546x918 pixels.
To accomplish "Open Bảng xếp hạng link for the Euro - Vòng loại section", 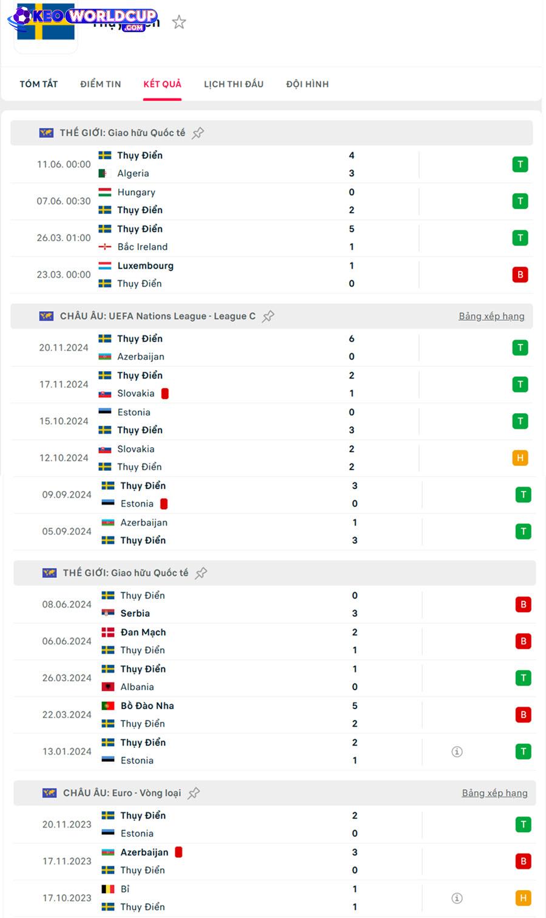I will 494,793.
